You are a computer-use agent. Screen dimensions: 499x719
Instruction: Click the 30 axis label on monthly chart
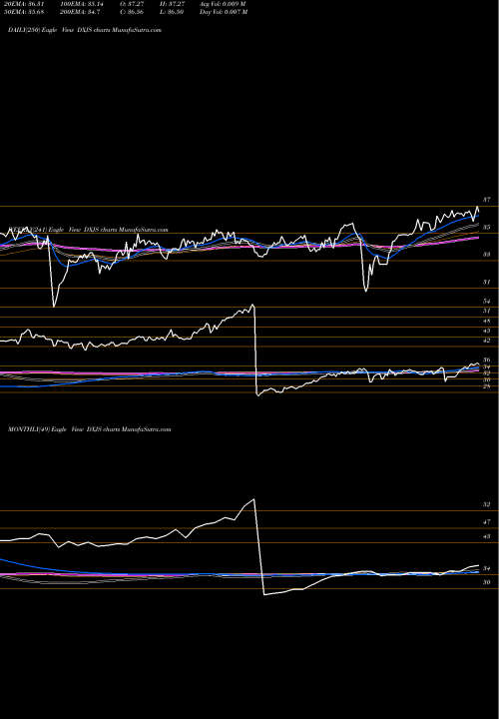point(487,582)
